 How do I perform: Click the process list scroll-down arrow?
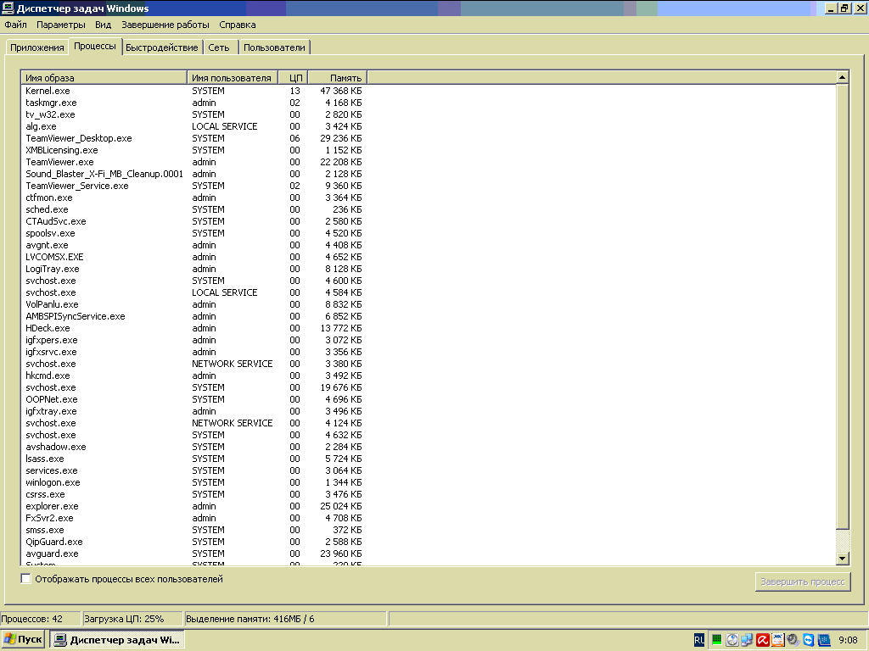click(x=843, y=558)
